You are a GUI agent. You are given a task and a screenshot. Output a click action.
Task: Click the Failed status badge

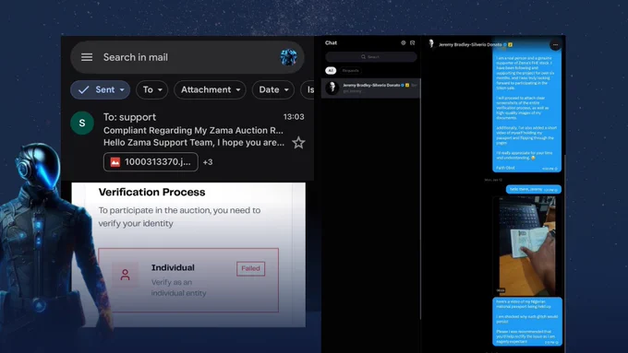point(250,268)
